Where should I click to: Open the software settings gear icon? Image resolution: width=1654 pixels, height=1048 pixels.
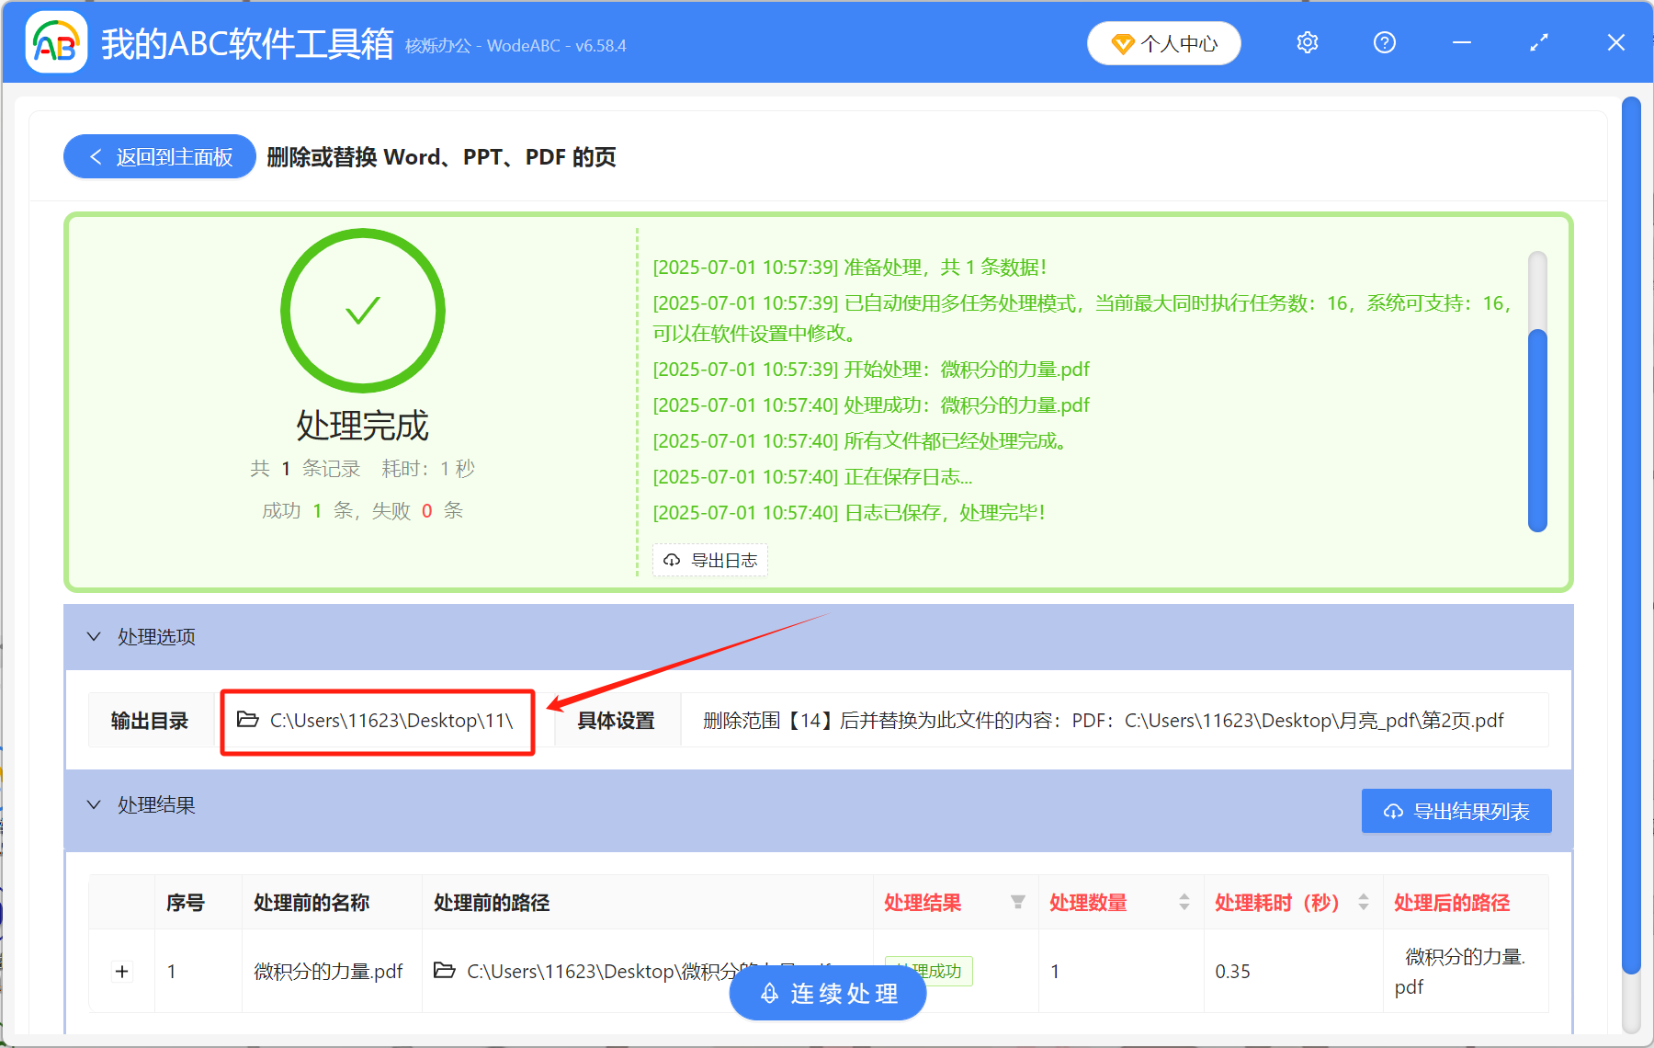coord(1307,42)
